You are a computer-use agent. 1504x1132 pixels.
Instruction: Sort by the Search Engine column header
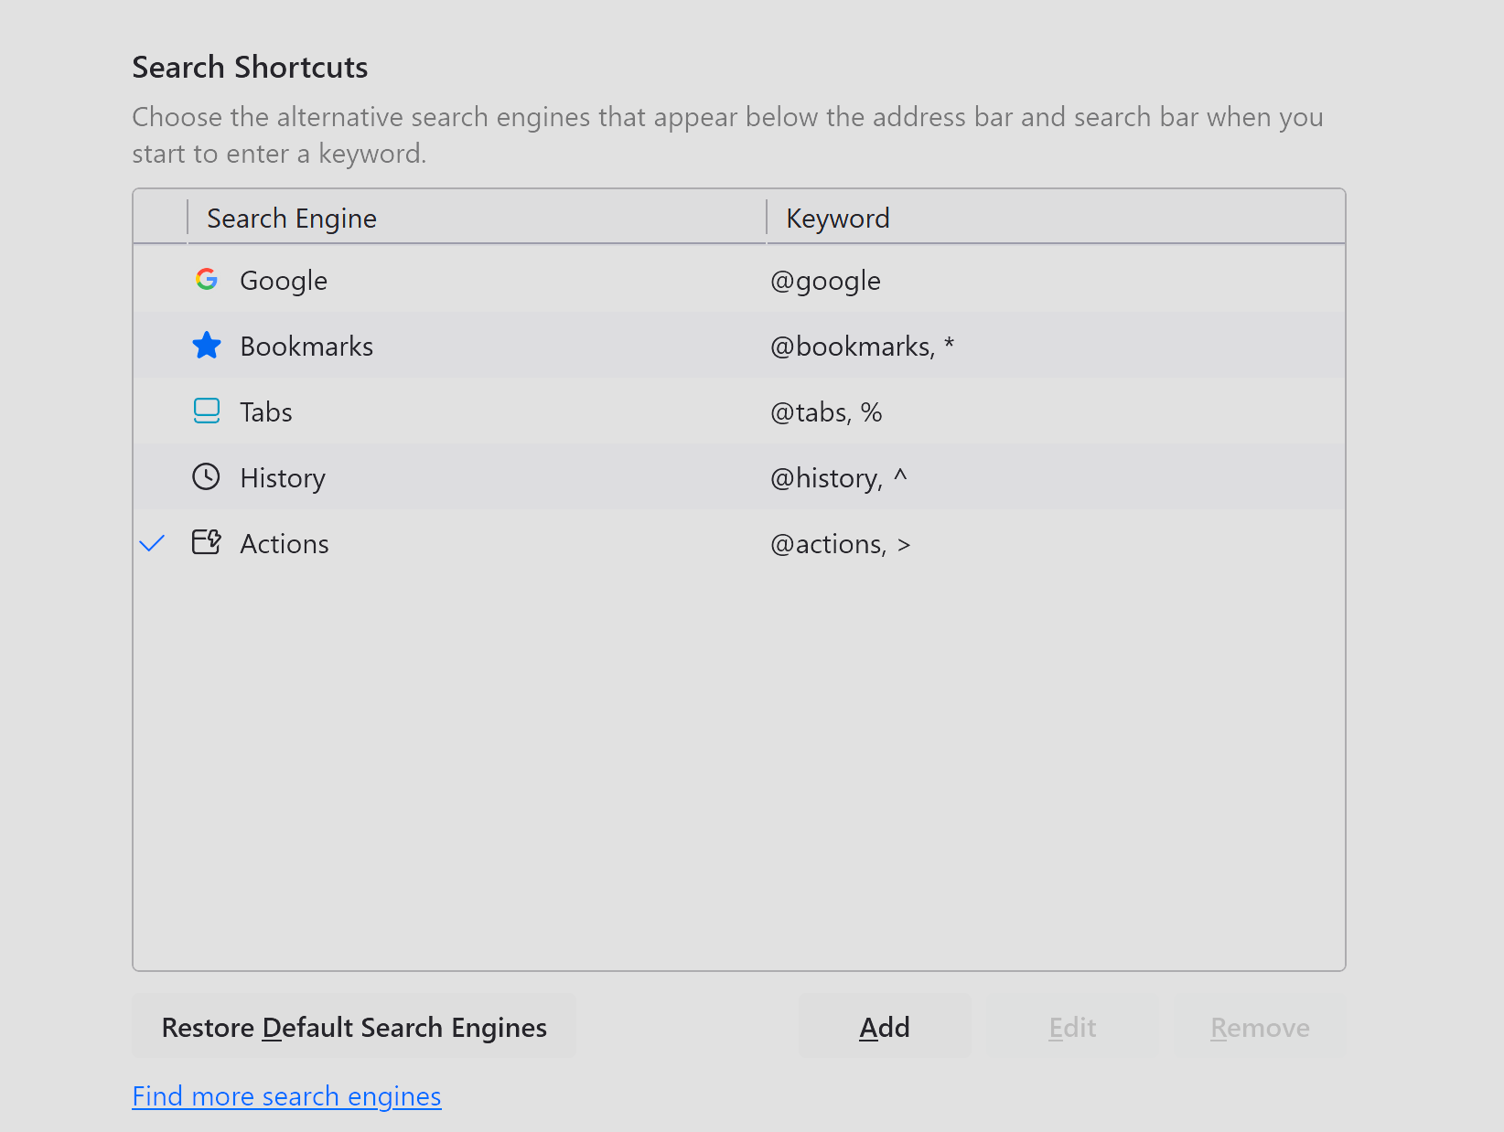pos(292,219)
